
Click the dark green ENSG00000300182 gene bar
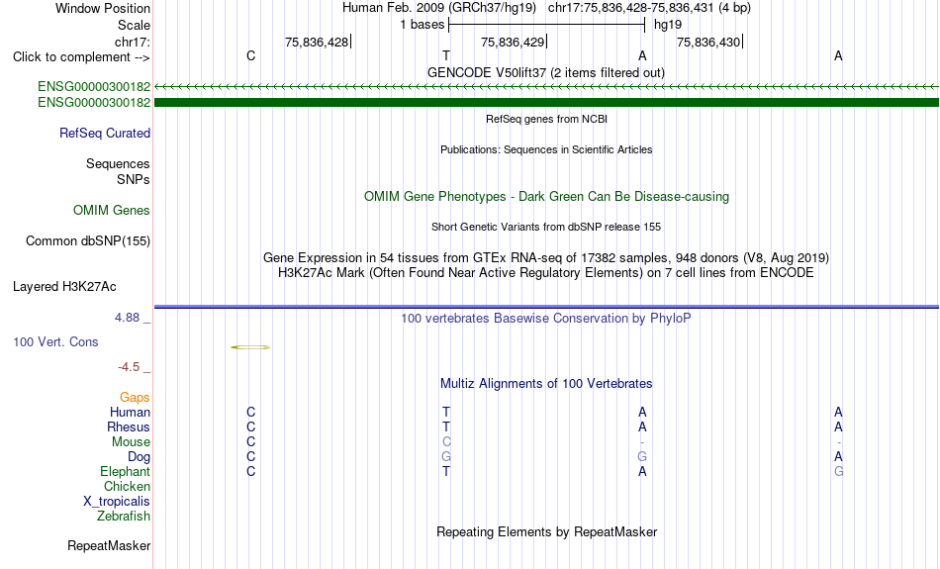[546, 103]
